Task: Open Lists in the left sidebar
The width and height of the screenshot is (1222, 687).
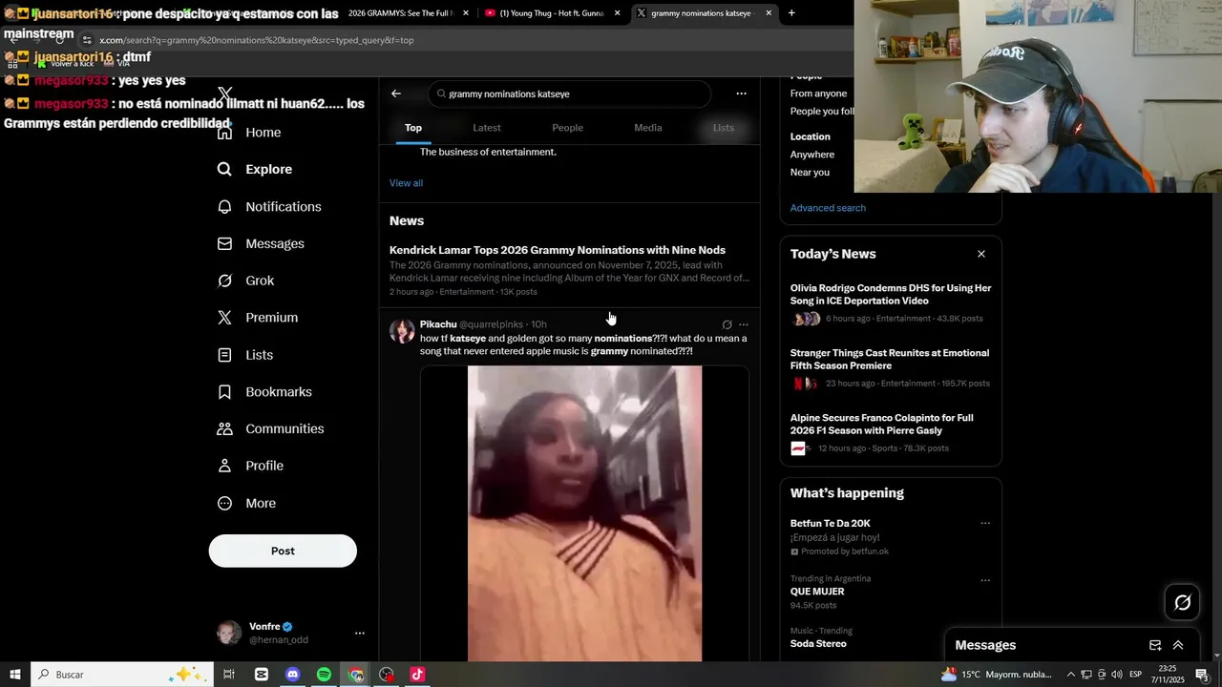Action: (x=245, y=355)
